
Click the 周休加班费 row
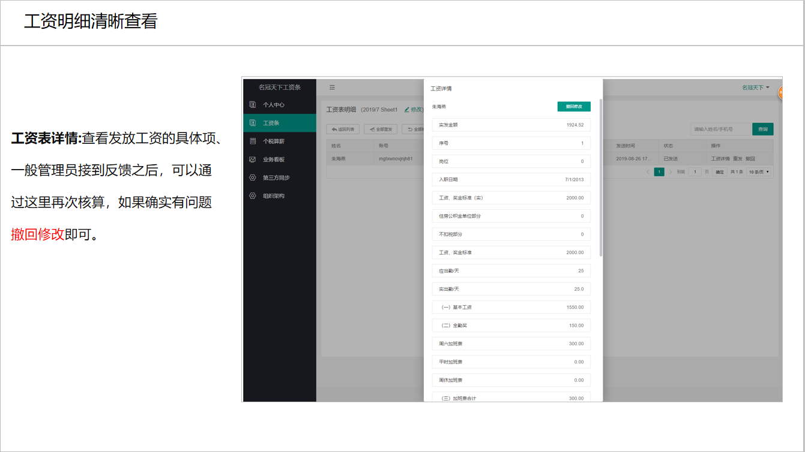511,380
